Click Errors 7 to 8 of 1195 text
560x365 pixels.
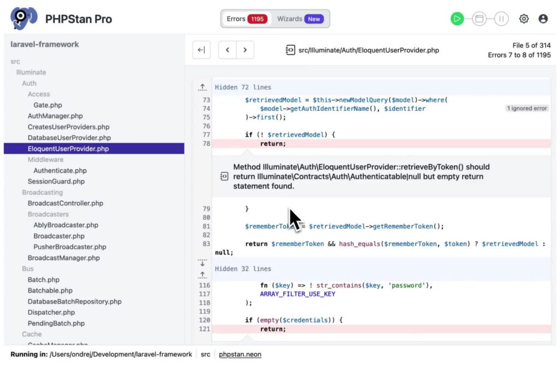pyautogui.click(x=520, y=55)
